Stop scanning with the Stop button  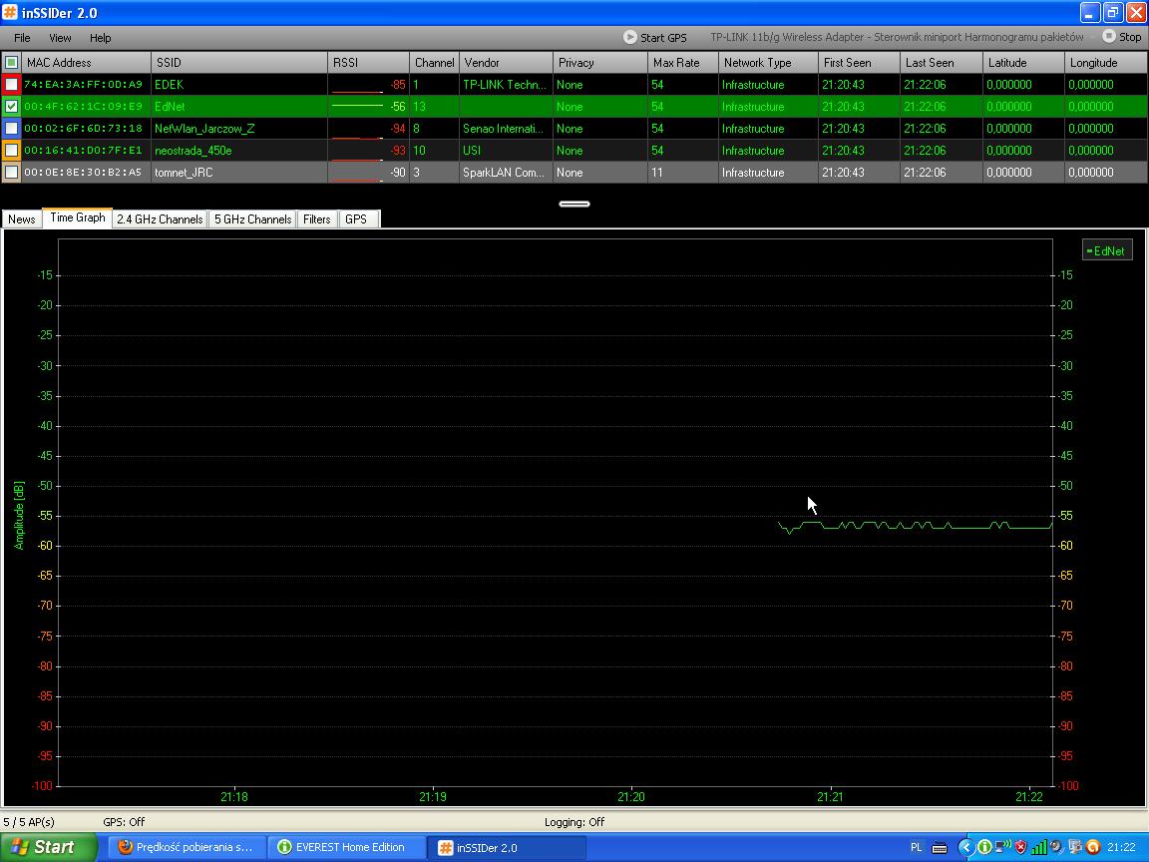coord(1122,37)
